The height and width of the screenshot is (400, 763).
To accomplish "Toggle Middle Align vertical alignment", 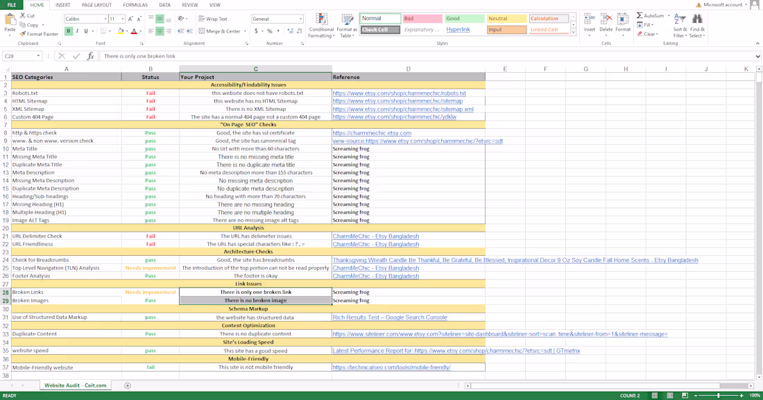I will click(x=160, y=19).
